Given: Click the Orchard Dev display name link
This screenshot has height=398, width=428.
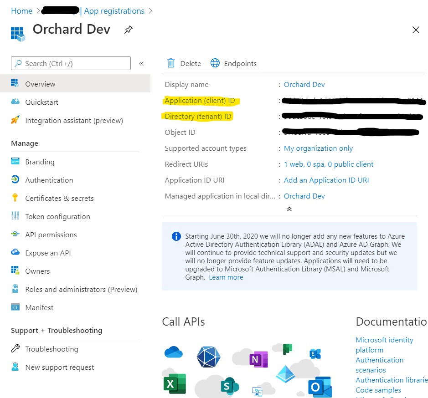Looking at the screenshot, I should coord(304,85).
